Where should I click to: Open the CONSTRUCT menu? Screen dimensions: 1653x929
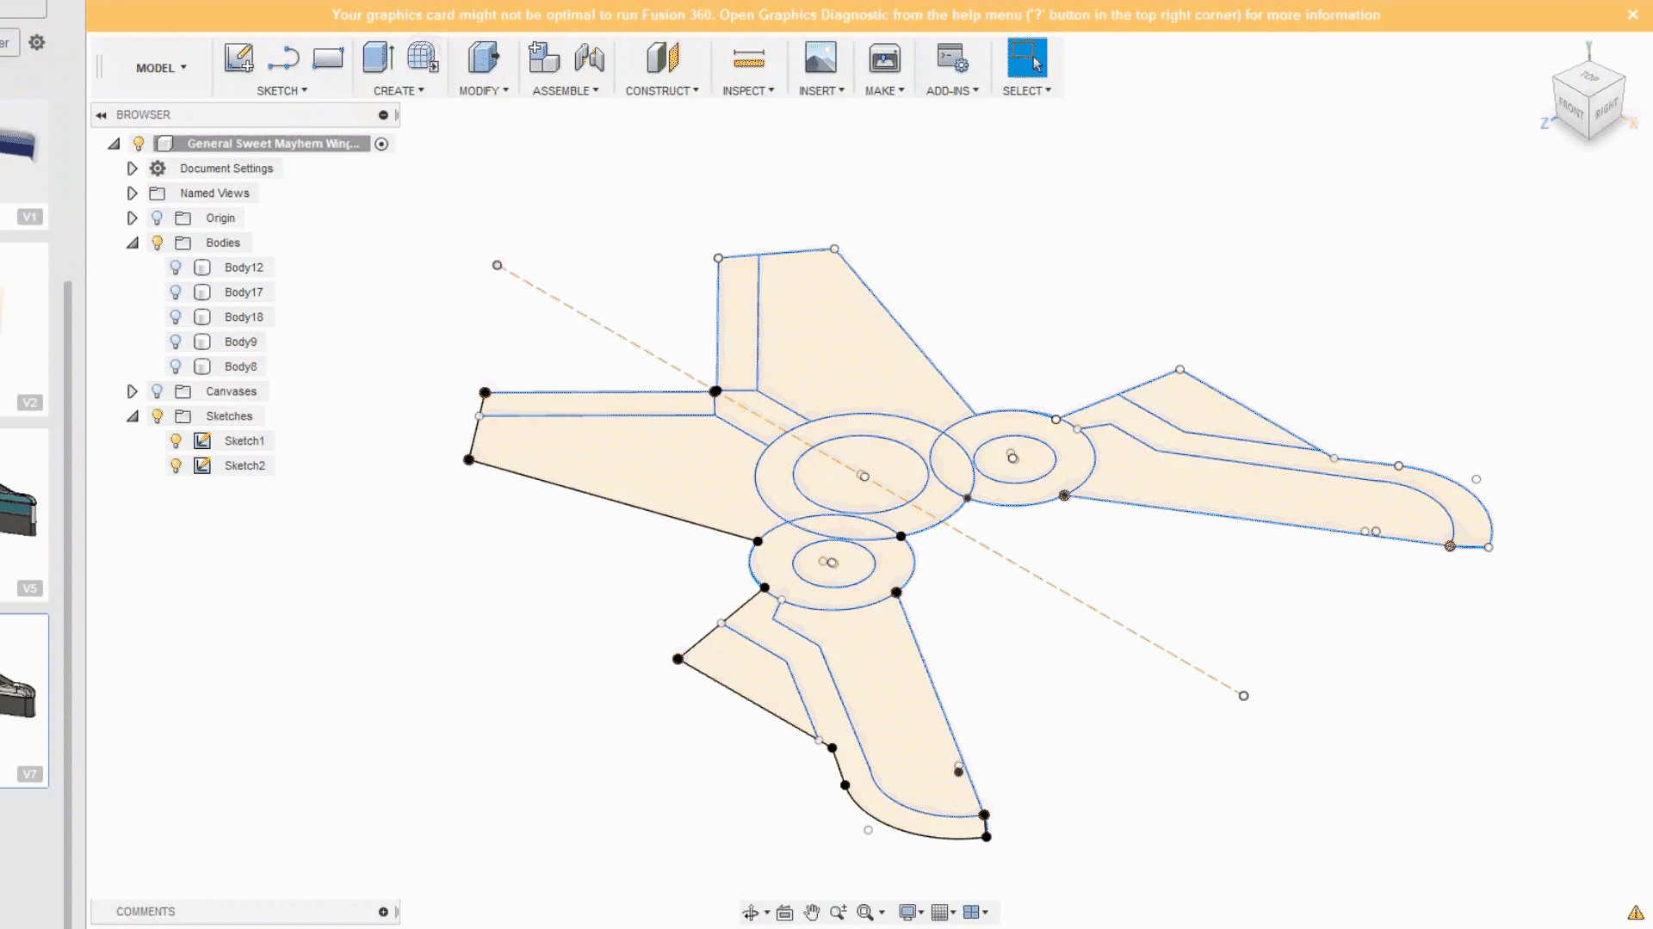pos(661,90)
